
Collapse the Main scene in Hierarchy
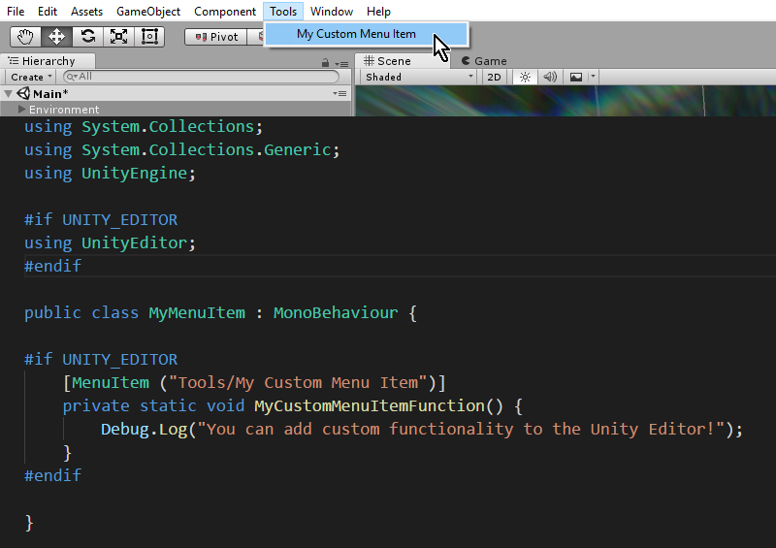coord(8,93)
